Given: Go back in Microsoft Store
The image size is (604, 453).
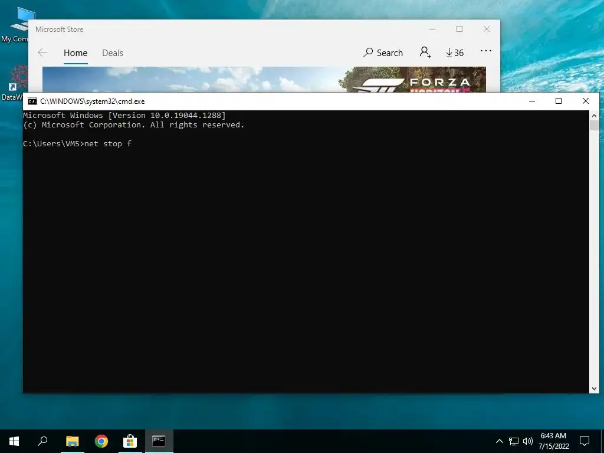Looking at the screenshot, I should [x=42, y=52].
